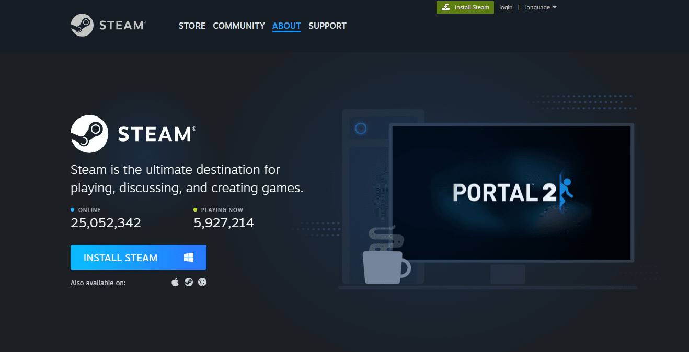Click the large Steam logo in the hero section
This screenshot has width=689, height=352.
134,134
